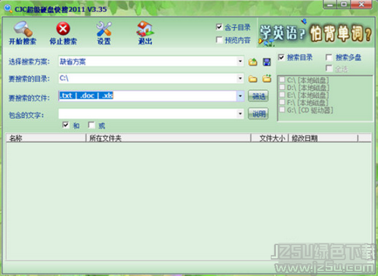Toggle the 和 checkbox
This screenshot has height=276, width=378.
(66, 125)
